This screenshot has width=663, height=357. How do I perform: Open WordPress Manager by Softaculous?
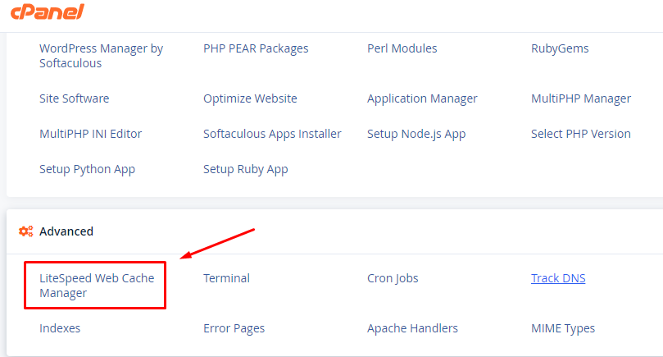coord(101,56)
